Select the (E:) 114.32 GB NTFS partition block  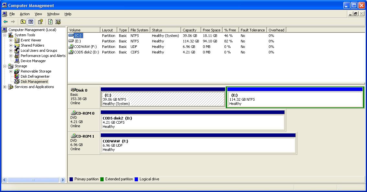[x=295, y=99]
